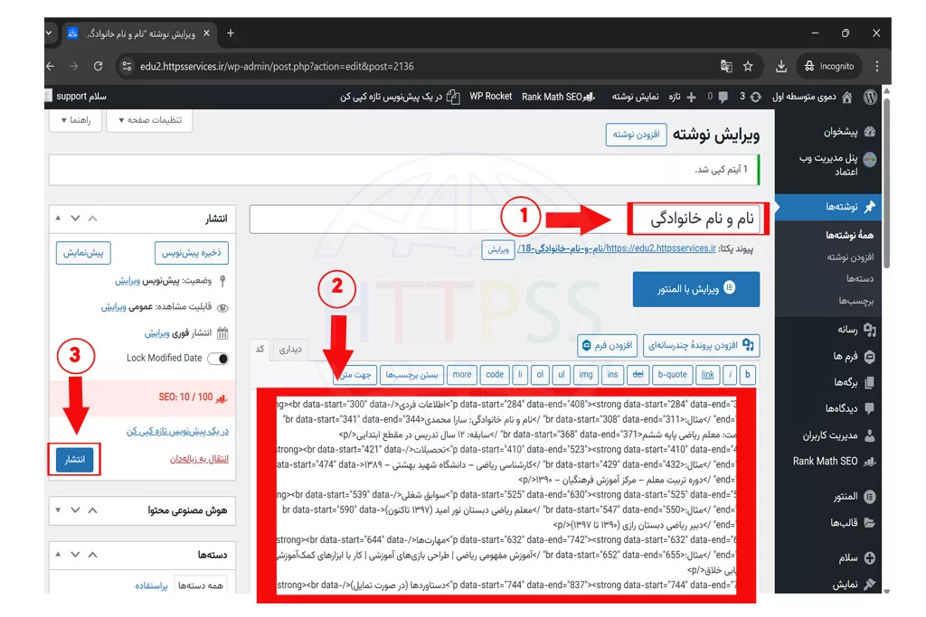
Task: Click the ذخیره پیش‌نویس save draft button
Action: click(191, 253)
